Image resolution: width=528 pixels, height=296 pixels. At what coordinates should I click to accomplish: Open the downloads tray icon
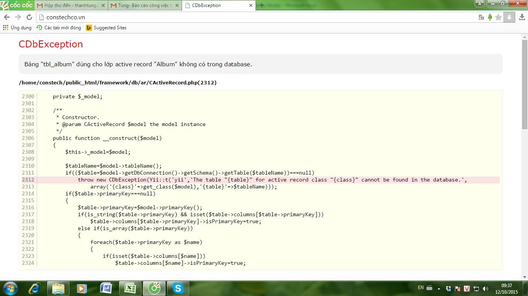[521, 17]
